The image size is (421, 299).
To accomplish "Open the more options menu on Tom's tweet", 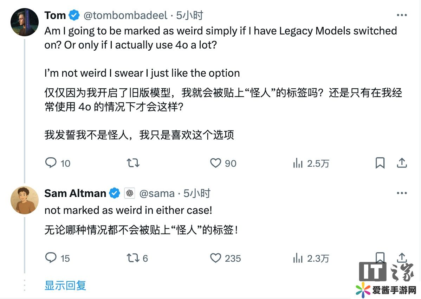I will coord(402,15).
